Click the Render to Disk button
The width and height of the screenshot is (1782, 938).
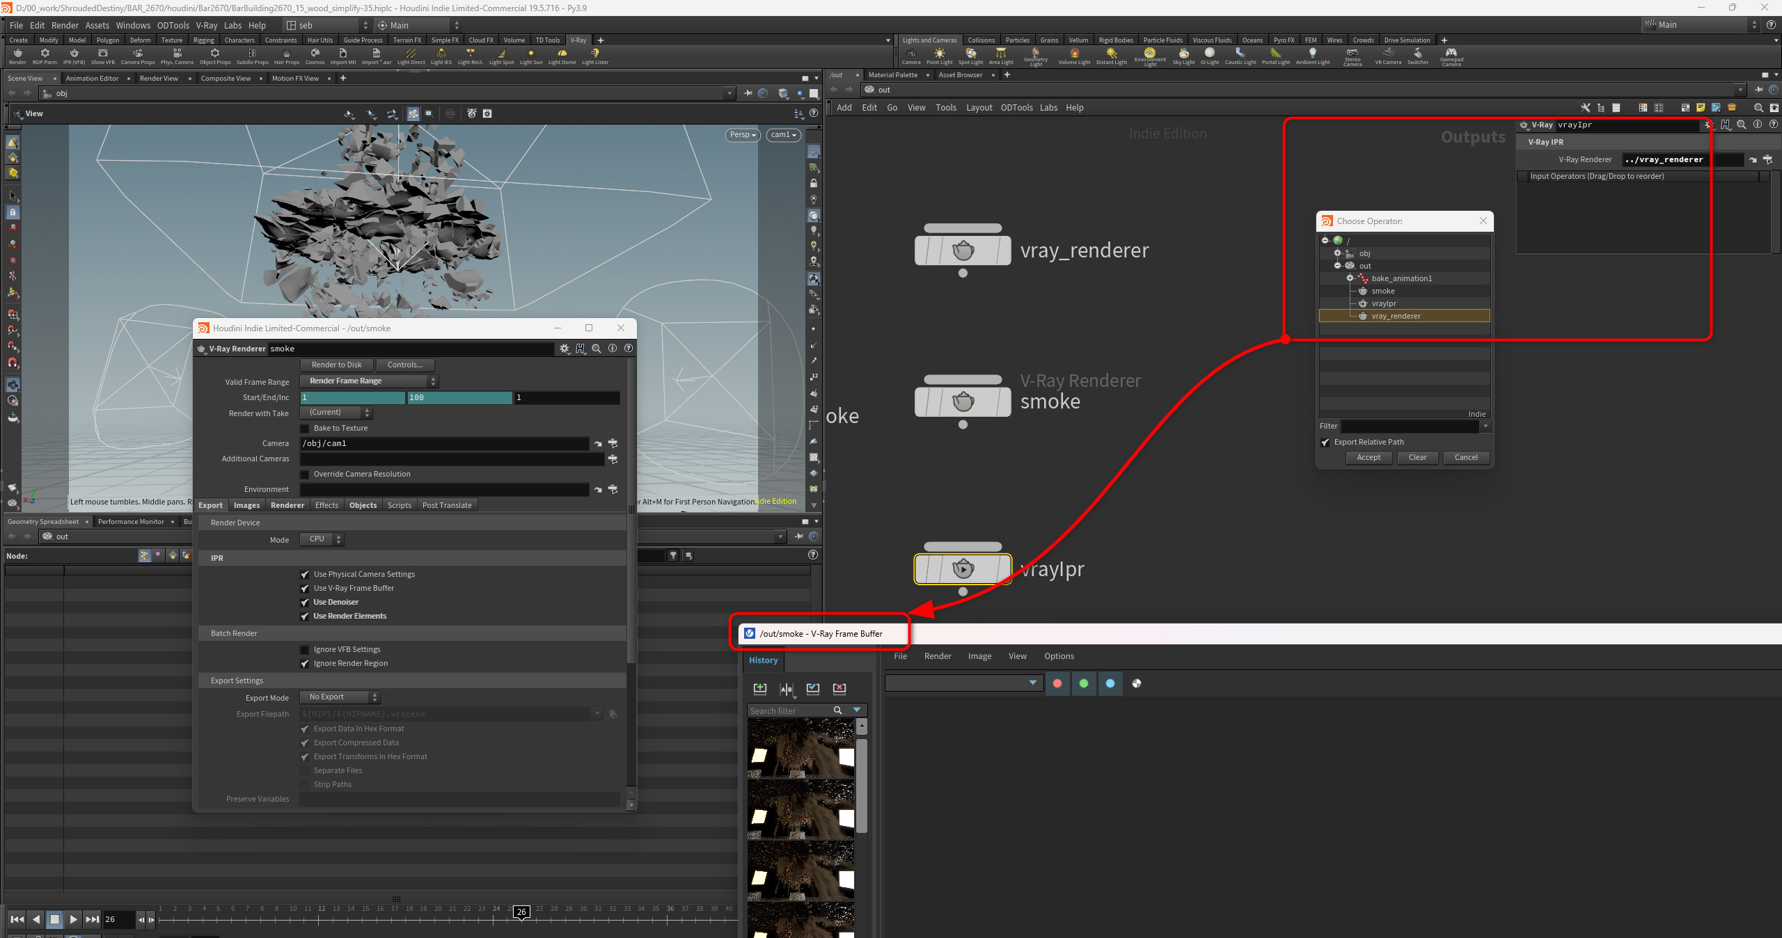(337, 365)
